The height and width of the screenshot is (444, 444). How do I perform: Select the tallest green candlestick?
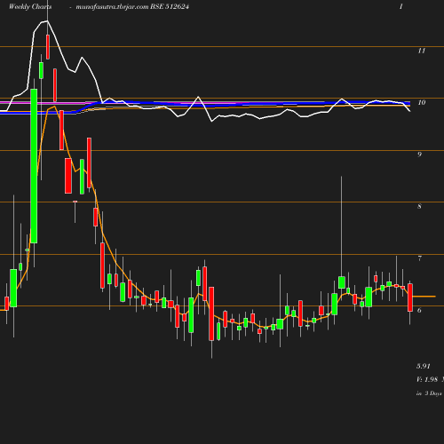click(34, 166)
